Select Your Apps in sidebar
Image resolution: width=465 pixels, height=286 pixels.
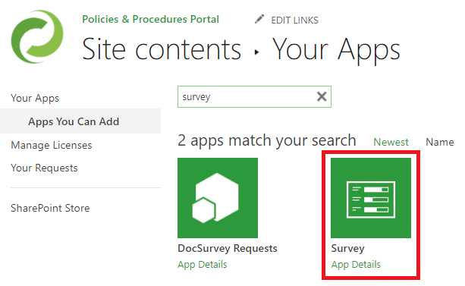35,98
